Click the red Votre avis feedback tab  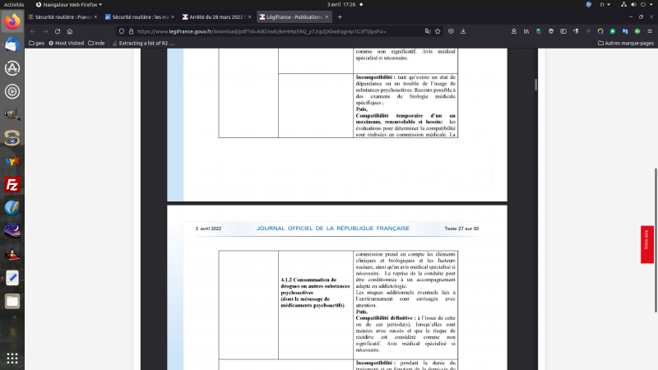647,244
